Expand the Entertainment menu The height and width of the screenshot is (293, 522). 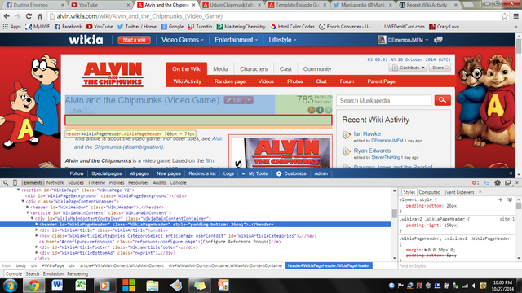236,40
